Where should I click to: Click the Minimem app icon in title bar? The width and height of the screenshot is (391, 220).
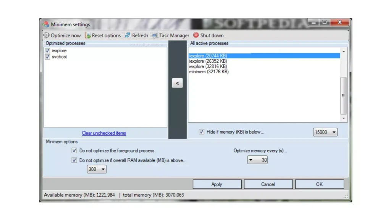pyautogui.click(x=46, y=24)
